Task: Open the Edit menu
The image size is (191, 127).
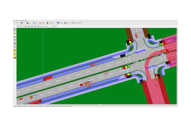Action: point(17,20)
